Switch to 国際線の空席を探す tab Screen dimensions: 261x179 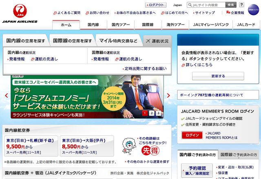(73, 41)
